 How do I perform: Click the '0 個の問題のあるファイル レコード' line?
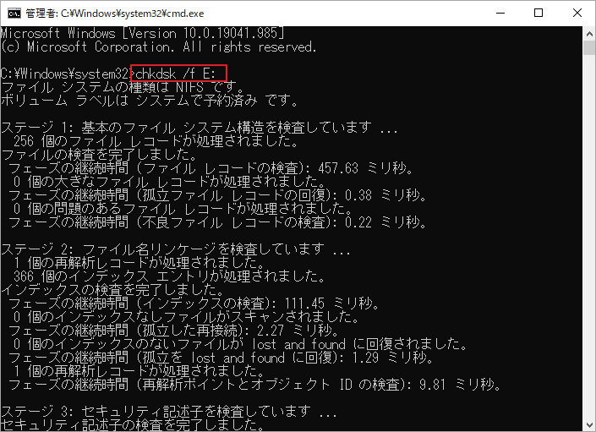click(183, 209)
